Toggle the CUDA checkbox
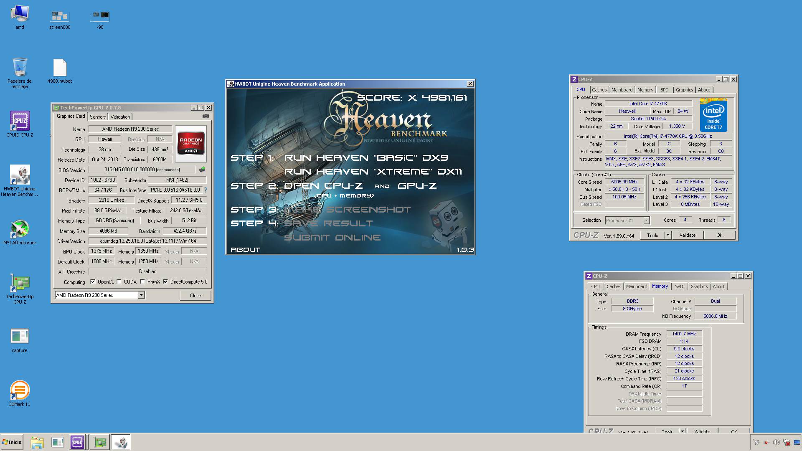 pyautogui.click(x=119, y=282)
